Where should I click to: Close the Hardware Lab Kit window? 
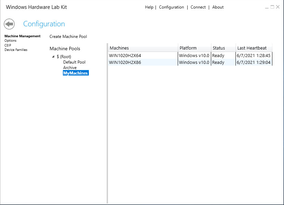278,7
